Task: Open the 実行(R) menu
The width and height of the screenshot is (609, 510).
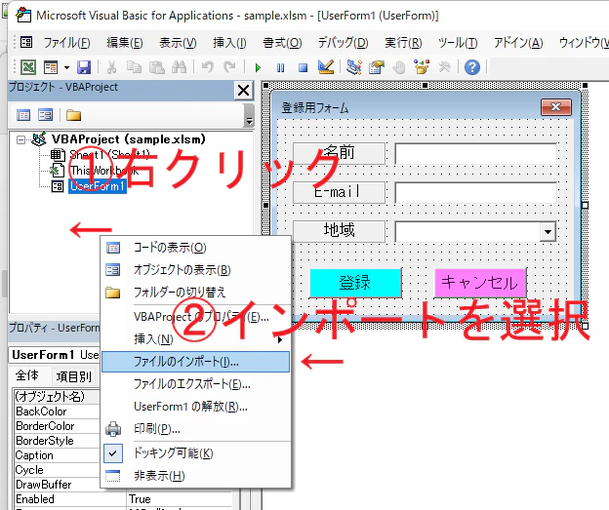Action: pyautogui.click(x=403, y=42)
